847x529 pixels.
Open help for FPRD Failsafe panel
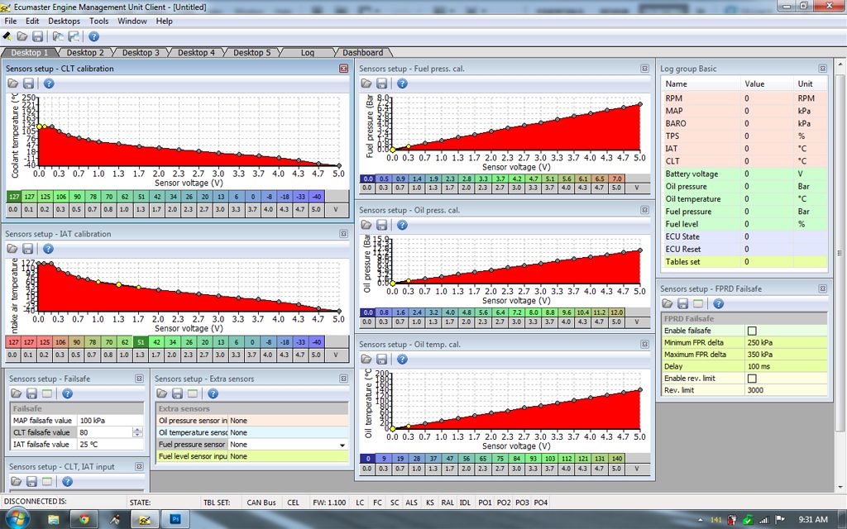(718, 304)
